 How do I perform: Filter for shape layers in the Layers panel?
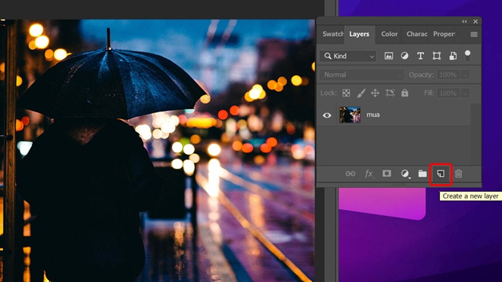(x=437, y=56)
